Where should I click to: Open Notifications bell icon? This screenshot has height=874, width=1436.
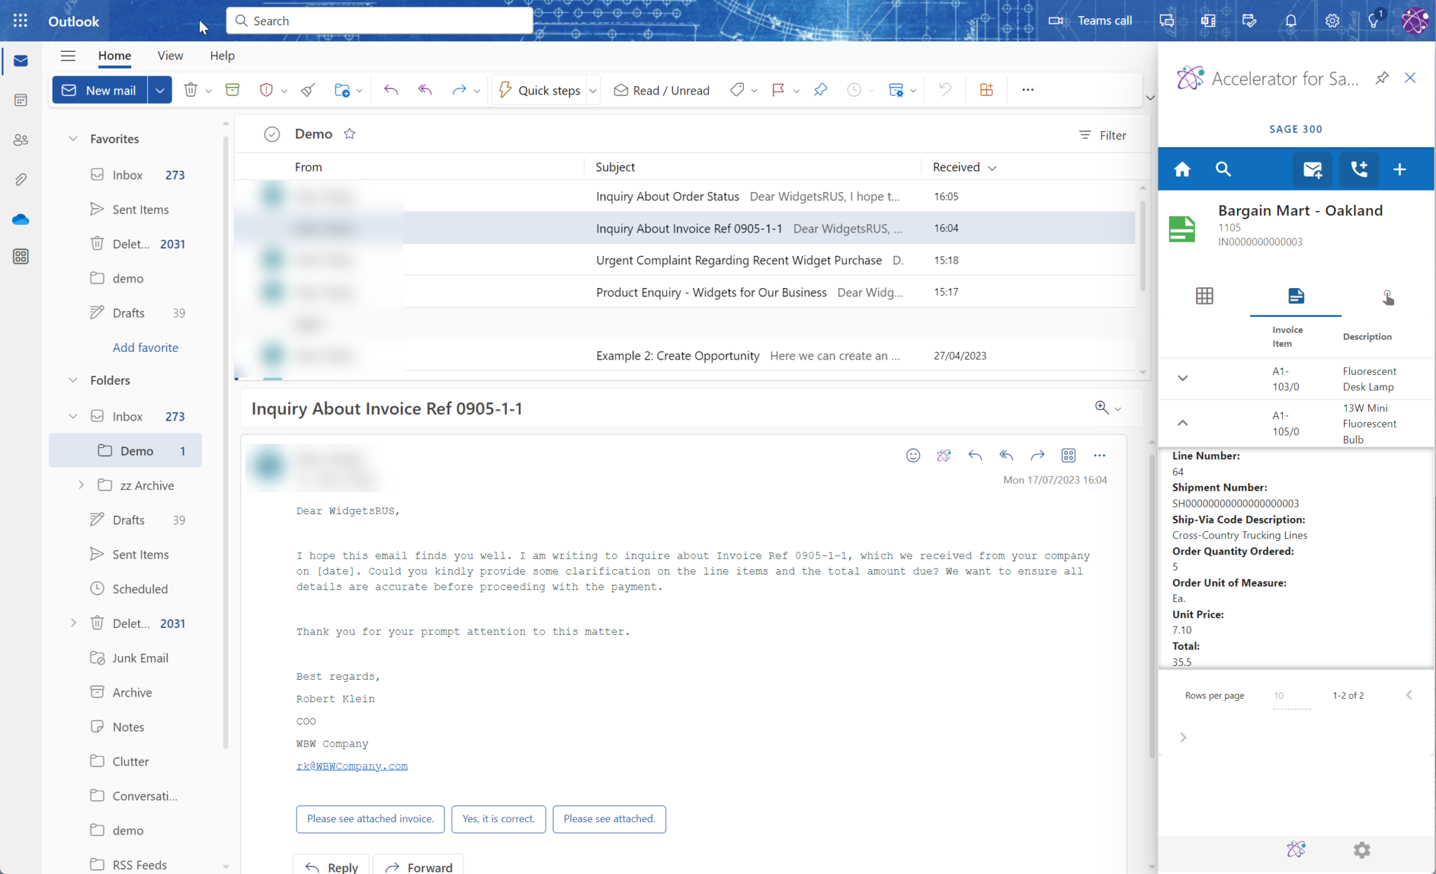(x=1291, y=21)
